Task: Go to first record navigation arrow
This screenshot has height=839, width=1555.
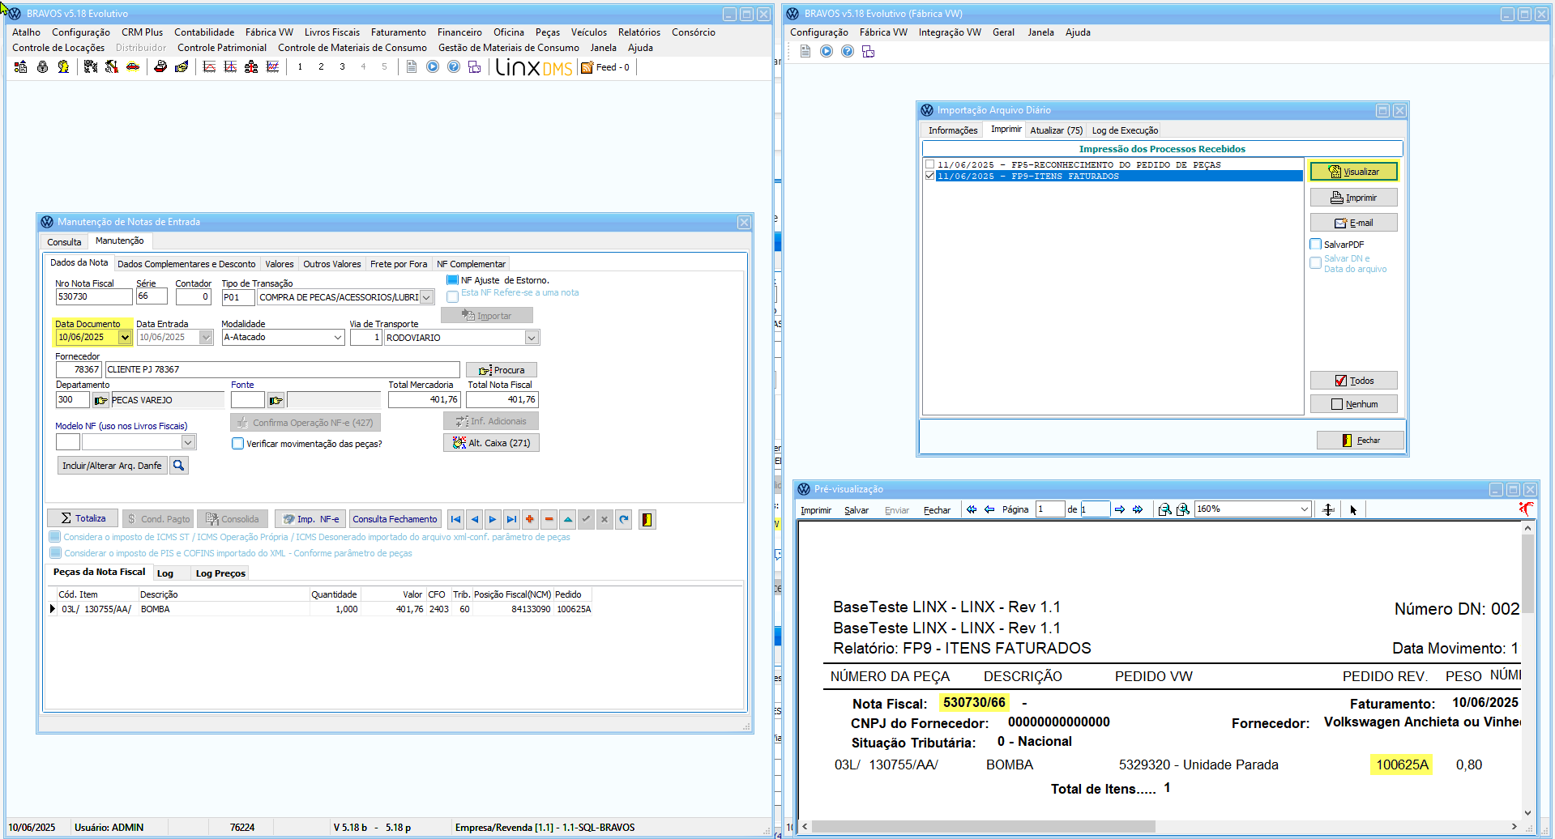Action: (x=455, y=519)
